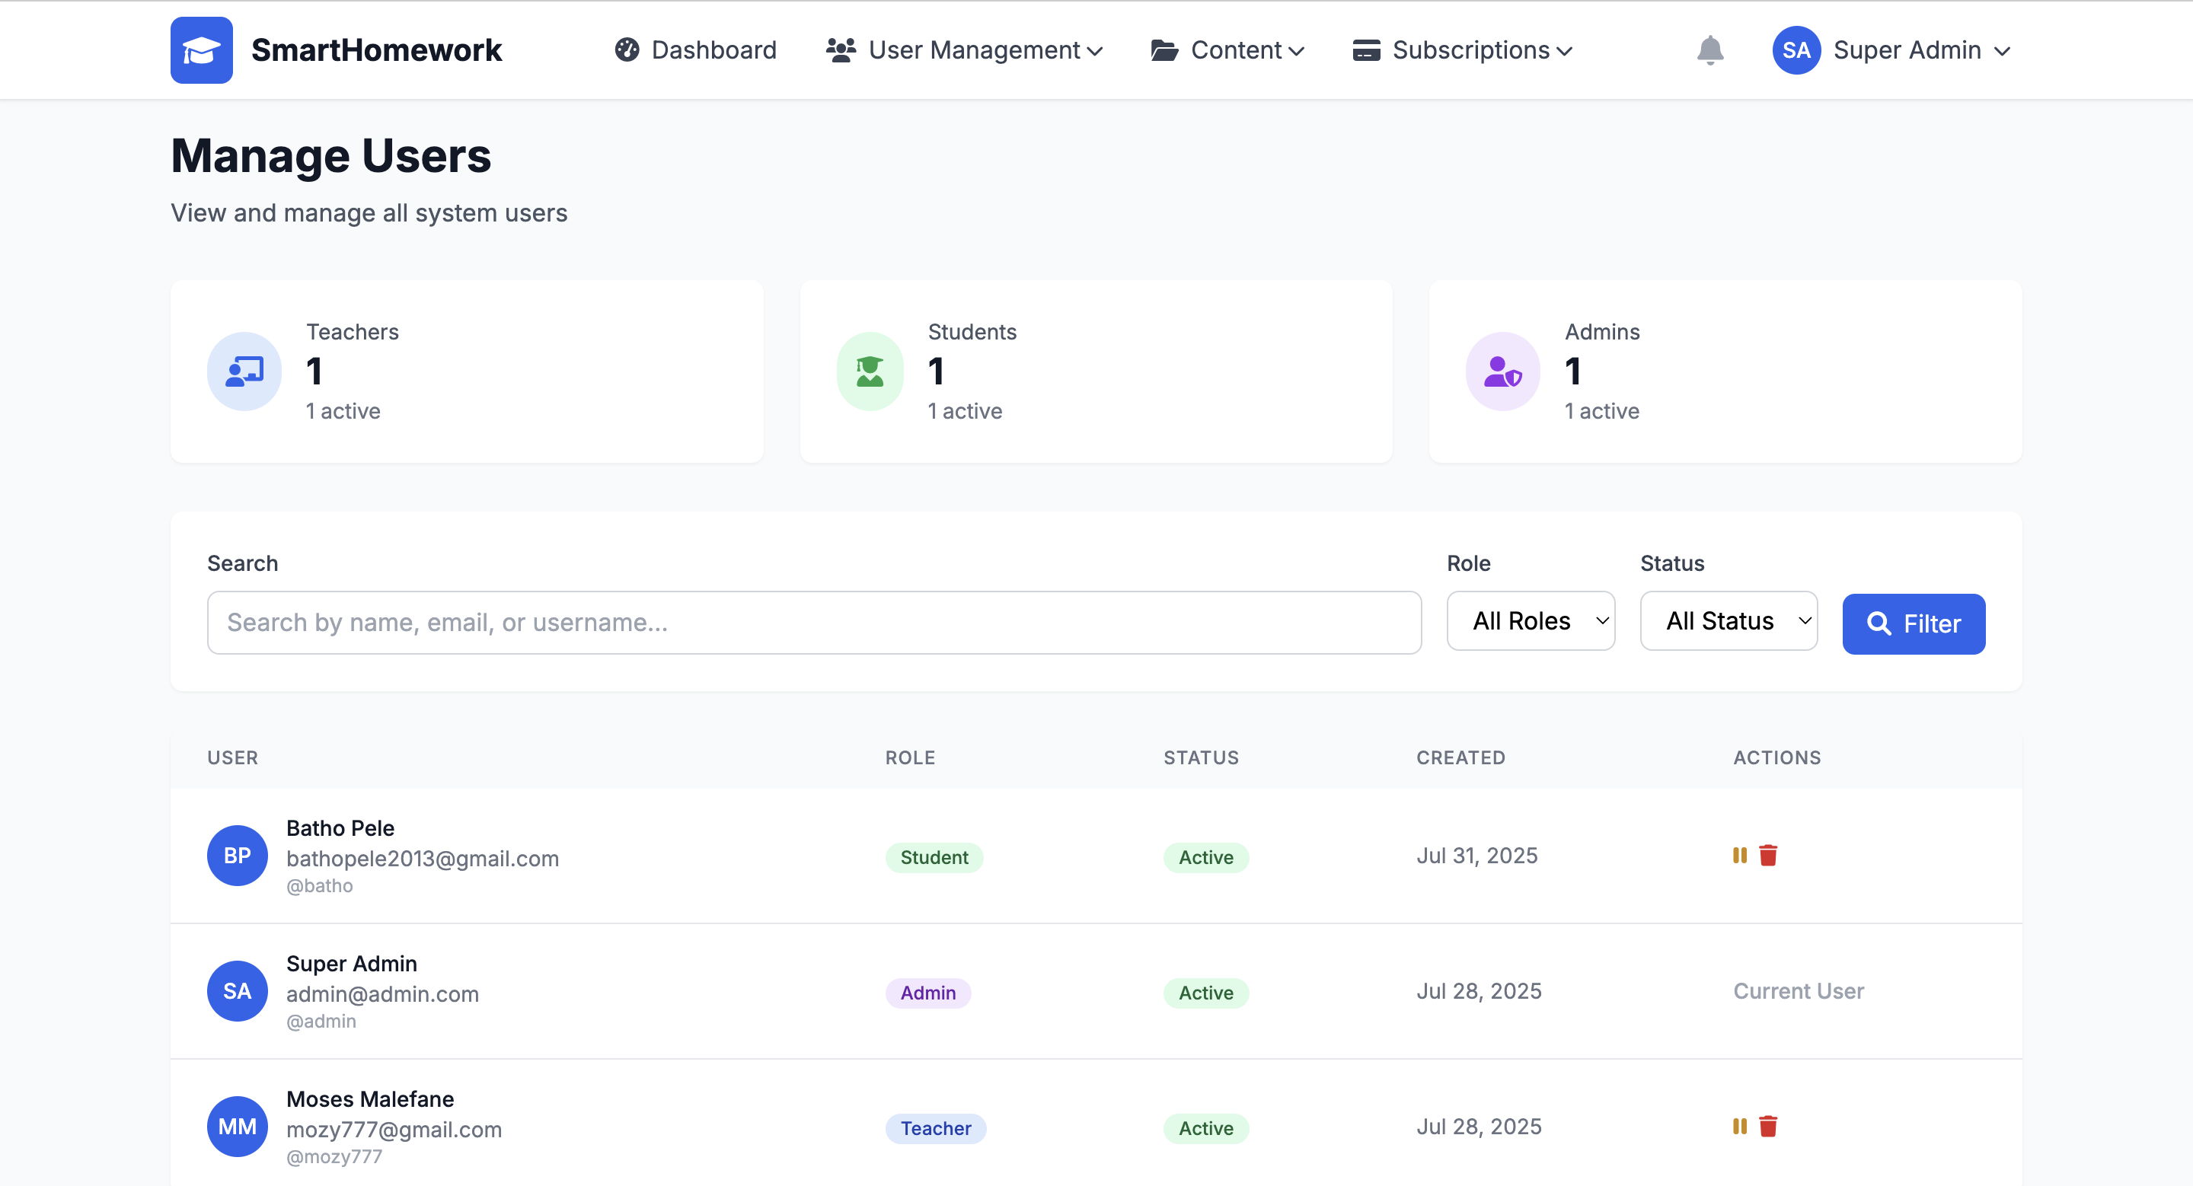This screenshot has height=1186, width=2193.
Task: Click the search users input field
Action: click(x=814, y=623)
